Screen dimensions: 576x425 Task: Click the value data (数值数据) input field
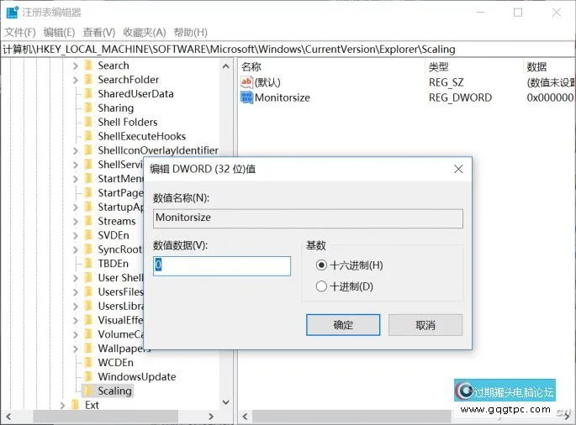(222, 266)
